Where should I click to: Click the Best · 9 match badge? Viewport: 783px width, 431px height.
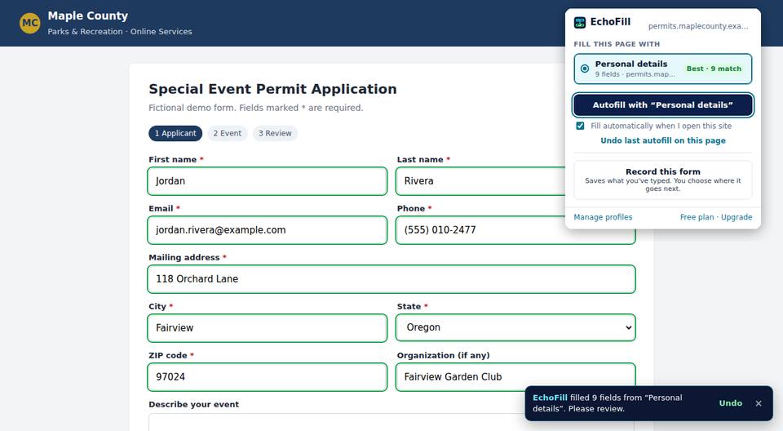pyautogui.click(x=714, y=69)
